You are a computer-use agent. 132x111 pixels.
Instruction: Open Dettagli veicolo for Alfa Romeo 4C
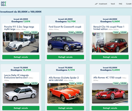110,108
